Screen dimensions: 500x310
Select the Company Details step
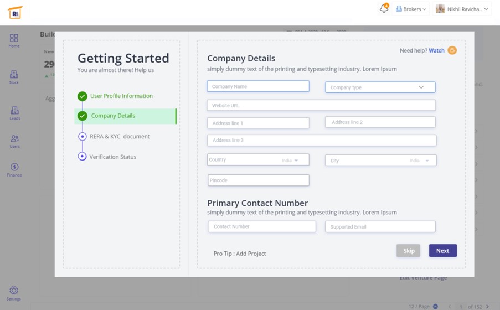[x=113, y=116]
